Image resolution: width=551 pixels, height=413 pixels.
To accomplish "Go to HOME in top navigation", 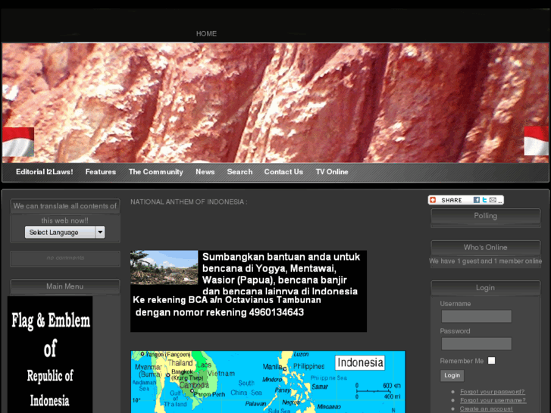I will point(206,34).
